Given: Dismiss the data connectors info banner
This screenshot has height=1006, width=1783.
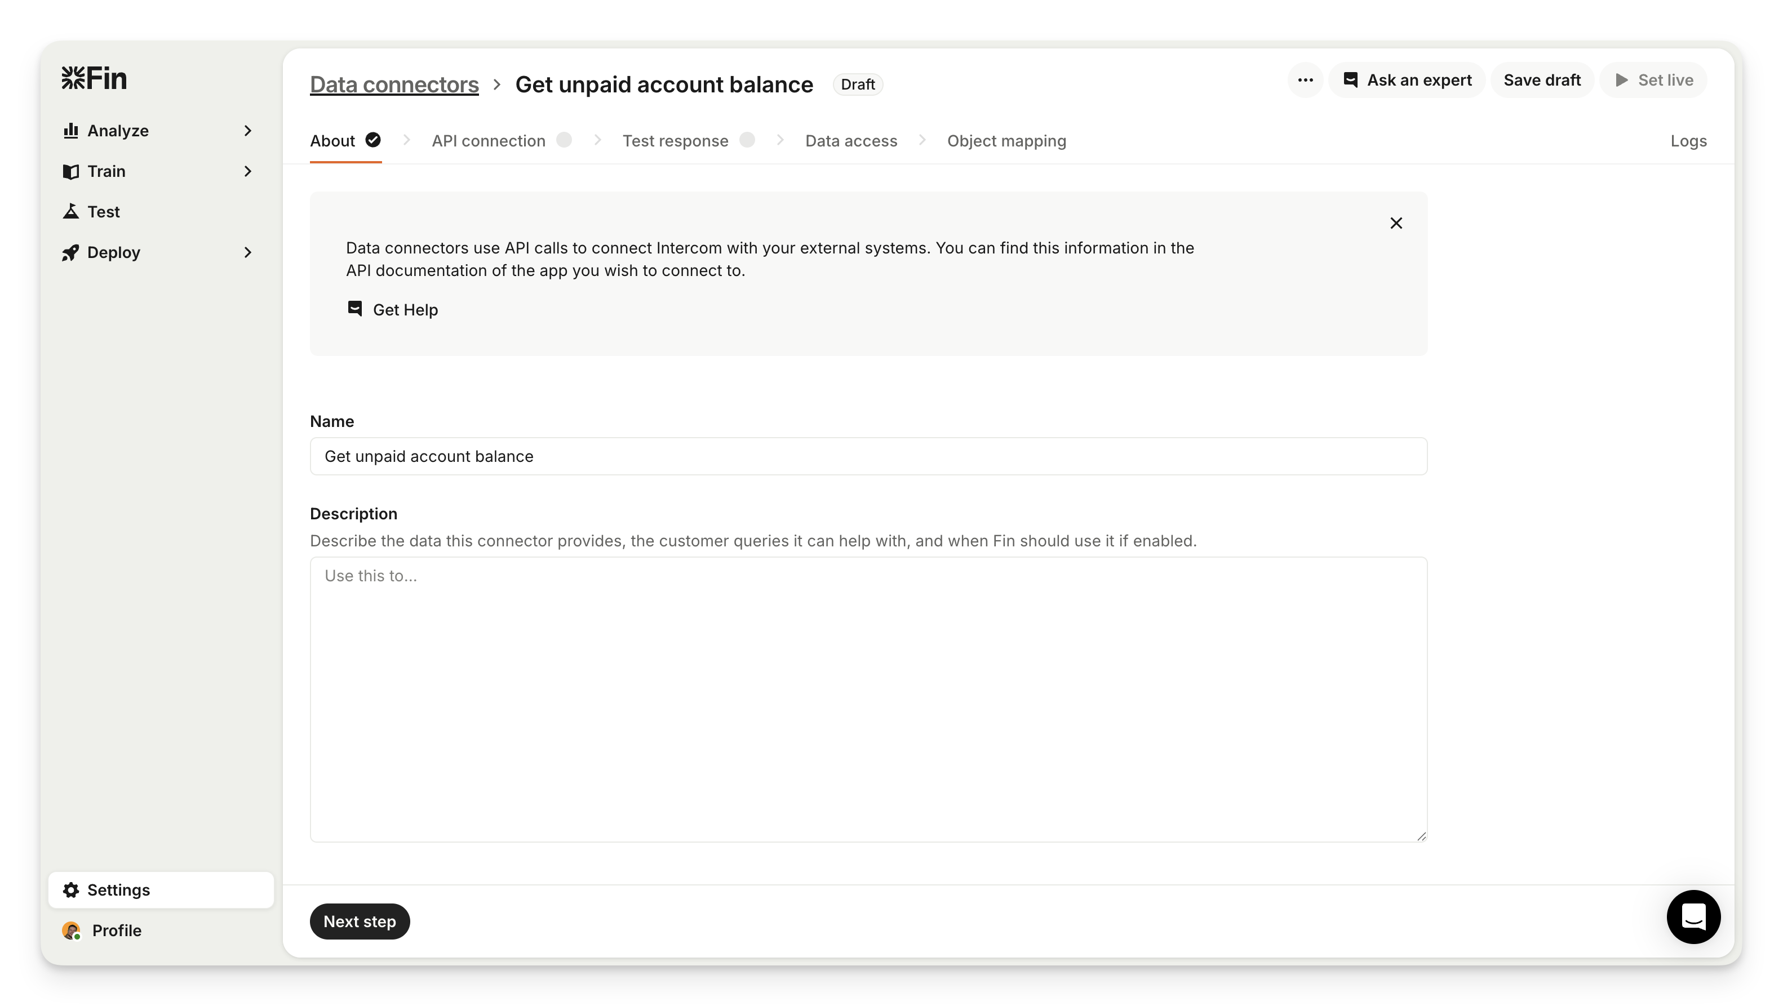Looking at the screenshot, I should (x=1396, y=223).
